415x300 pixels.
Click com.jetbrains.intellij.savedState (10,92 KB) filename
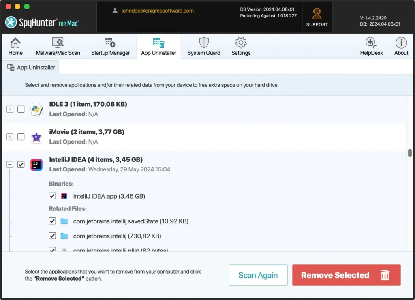131,221
